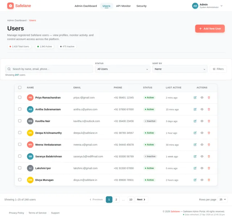This screenshot has height=220, width=232.
Task: Open the Security nav tab
Action: point(141,6)
